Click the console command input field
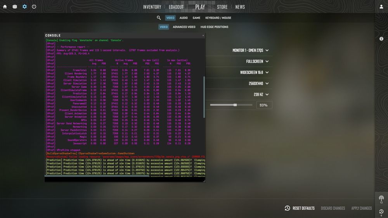The image size is (388, 218). (x=124, y=180)
